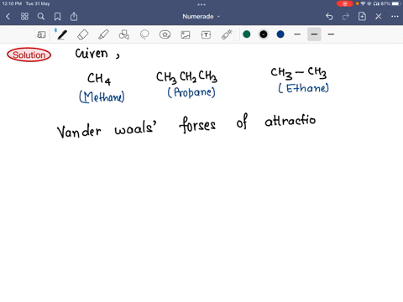Tap the blue (Ethane) label

pyautogui.click(x=303, y=88)
